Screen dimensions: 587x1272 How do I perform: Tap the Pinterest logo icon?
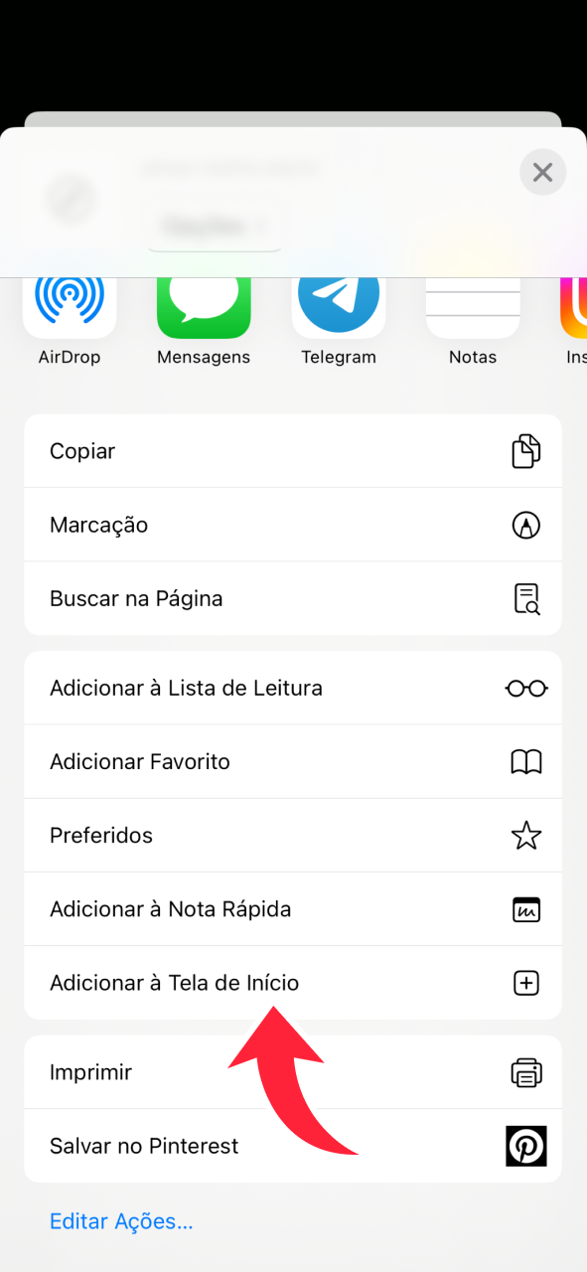click(525, 1145)
